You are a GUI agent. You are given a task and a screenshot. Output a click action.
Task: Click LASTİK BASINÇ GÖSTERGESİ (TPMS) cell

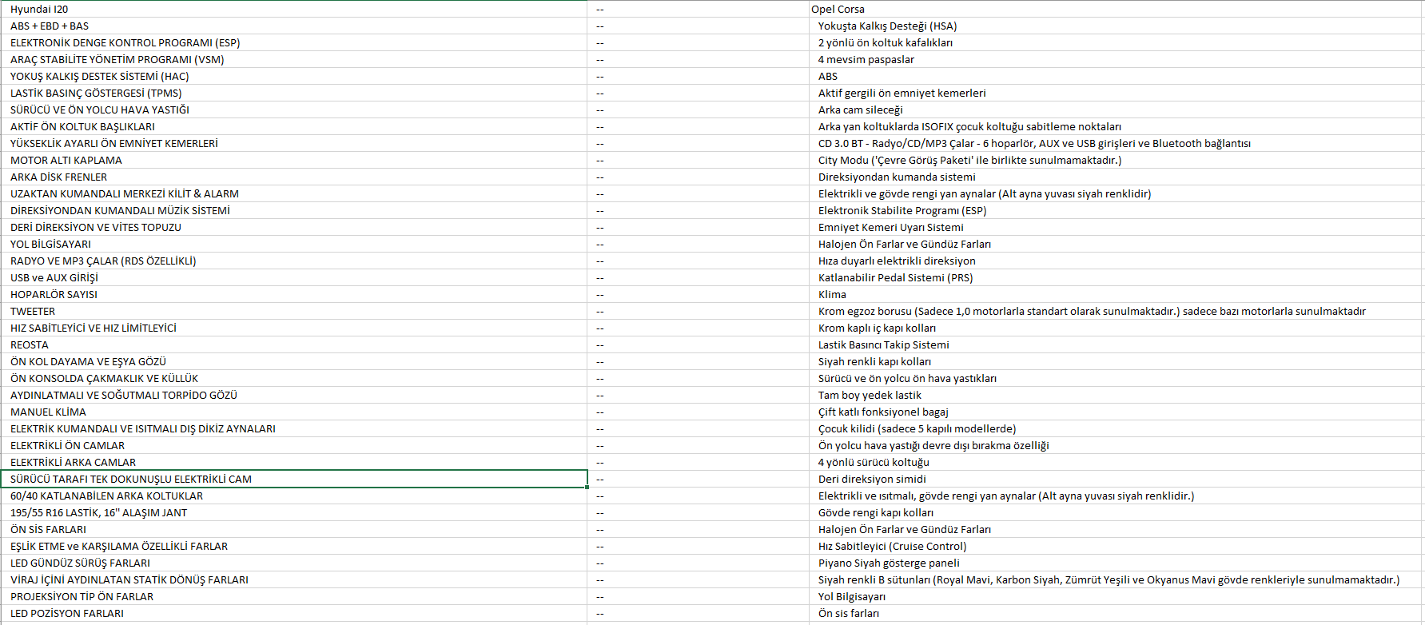[294, 93]
